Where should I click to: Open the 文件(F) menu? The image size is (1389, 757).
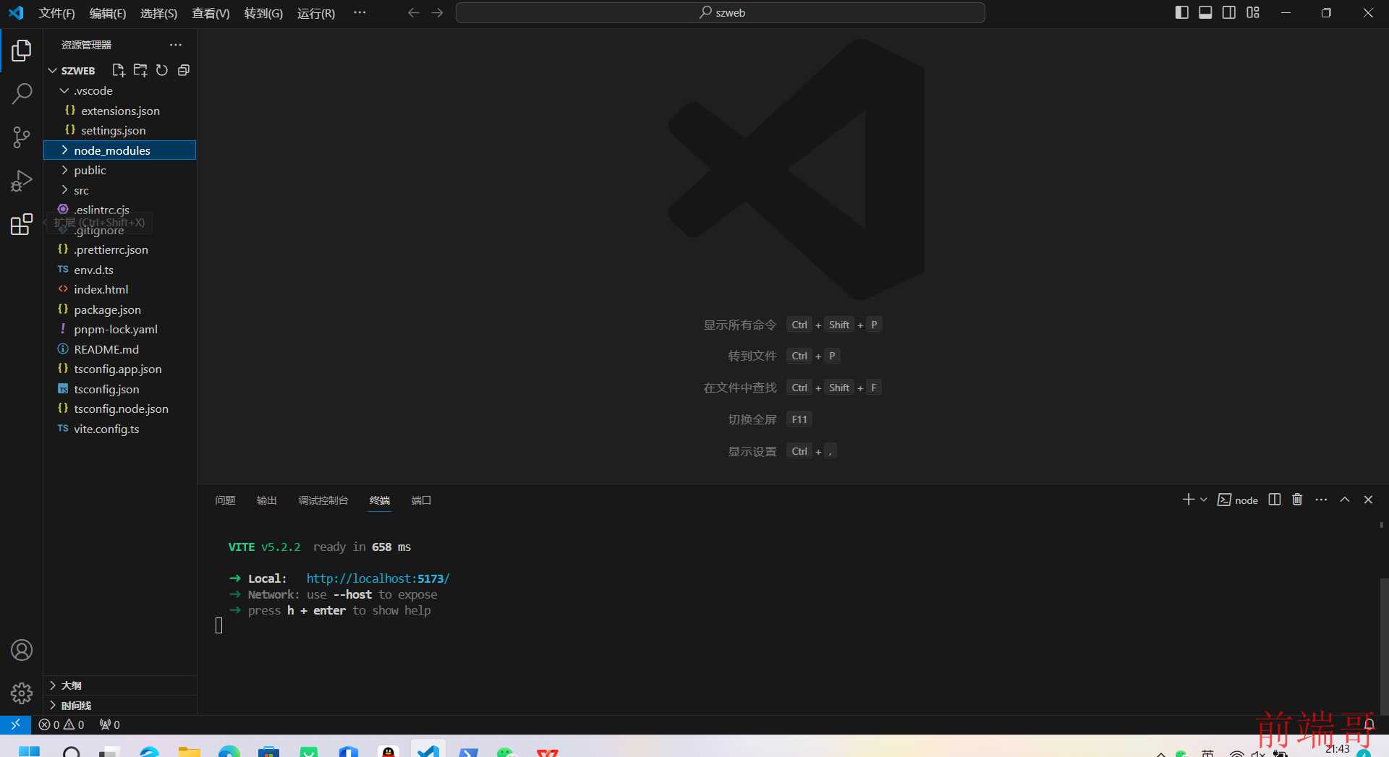(x=56, y=13)
